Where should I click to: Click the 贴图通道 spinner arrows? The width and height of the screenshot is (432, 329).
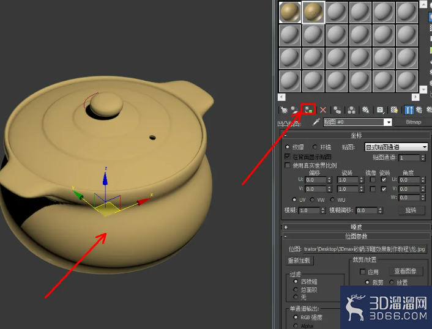coord(423,158)
